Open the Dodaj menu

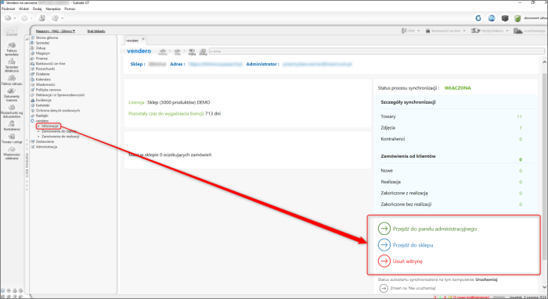[x=37, y=9]
